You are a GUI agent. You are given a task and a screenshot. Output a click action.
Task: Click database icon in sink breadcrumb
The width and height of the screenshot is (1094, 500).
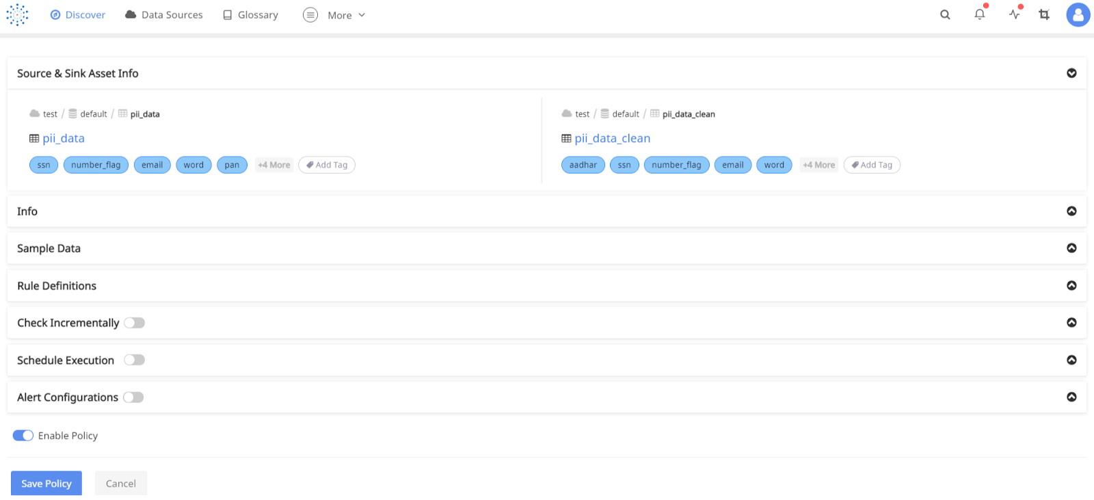(604, 114)
